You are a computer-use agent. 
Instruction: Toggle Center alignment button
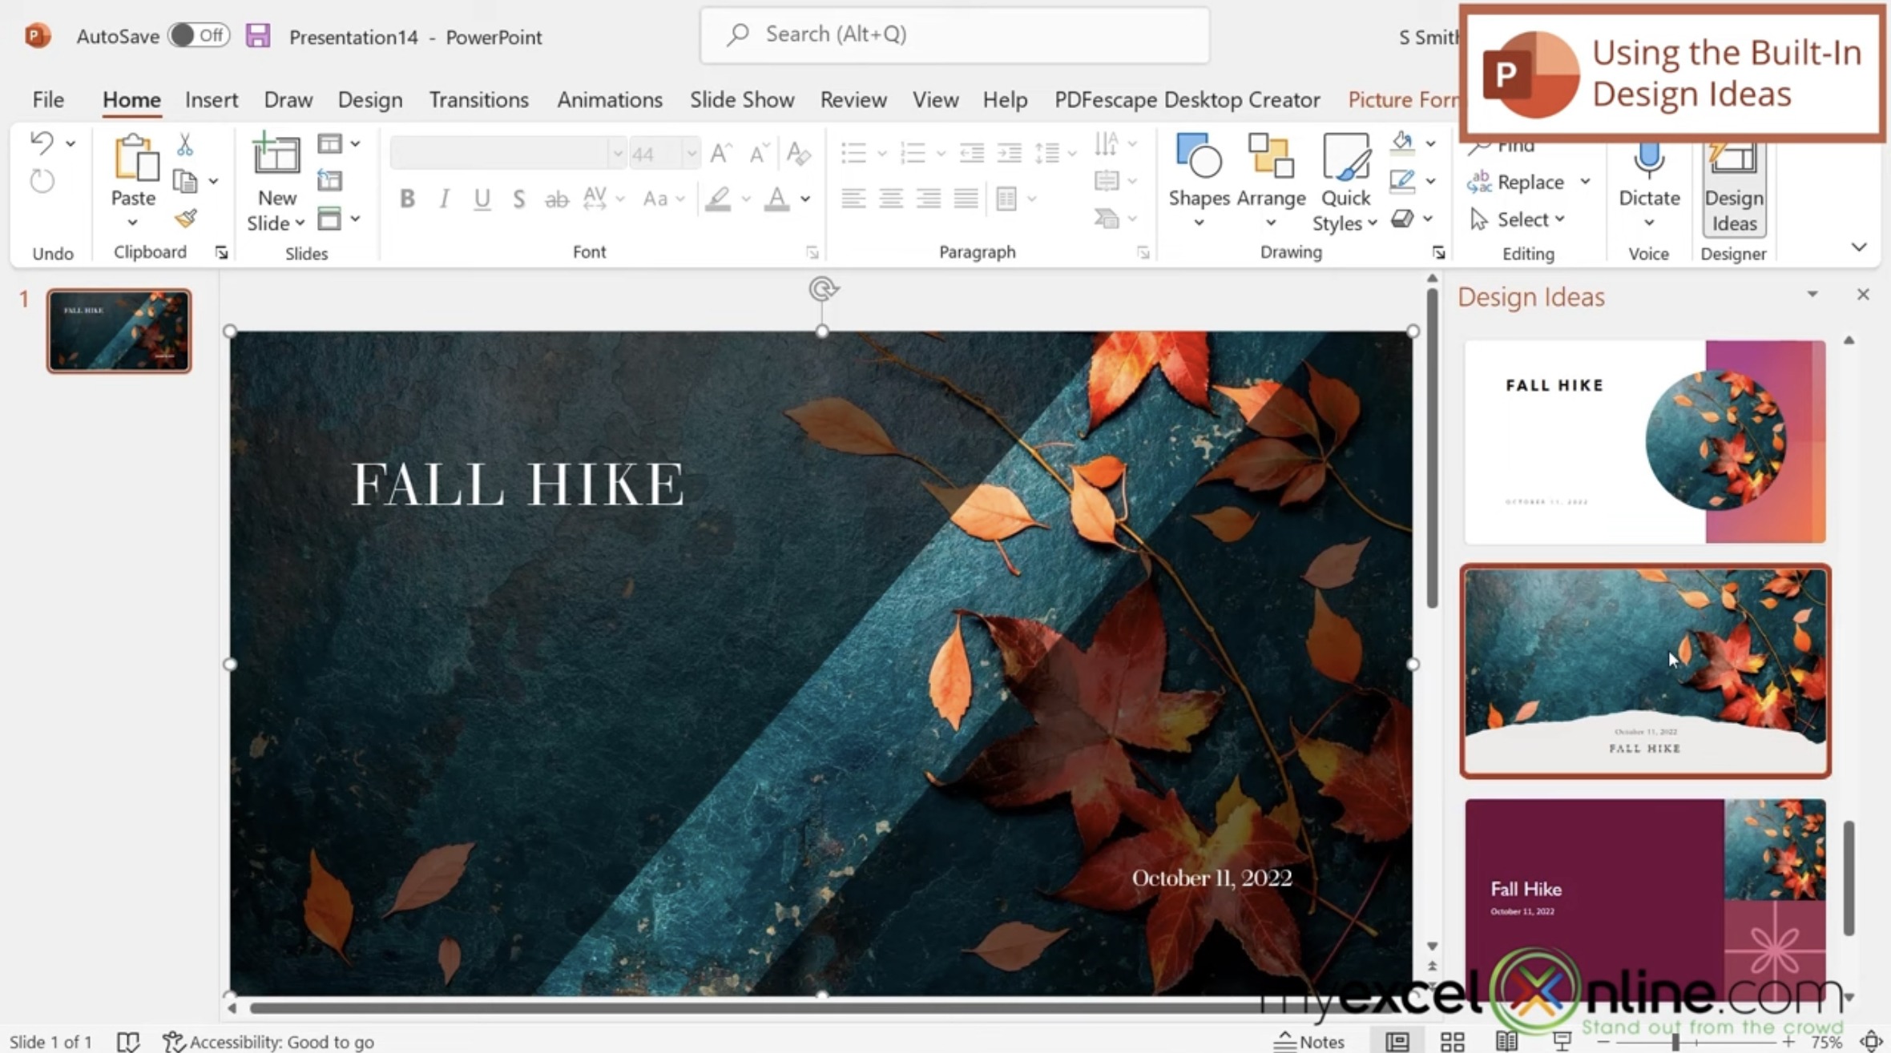tap(891, 198)
